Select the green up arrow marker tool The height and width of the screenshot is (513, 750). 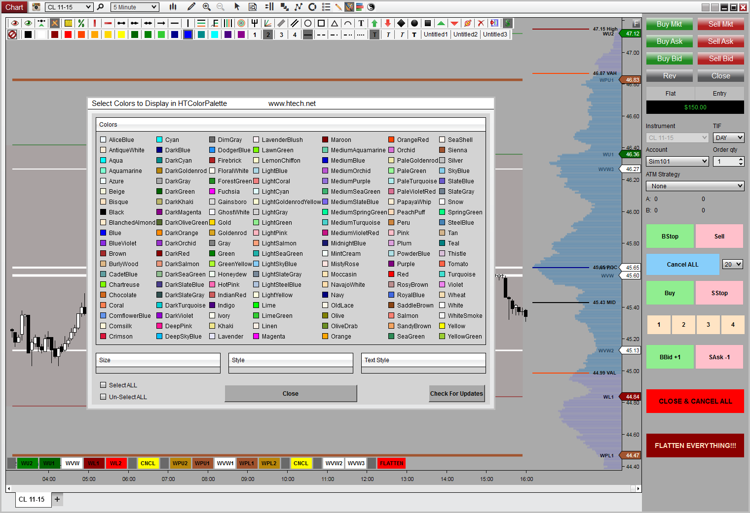375,23
